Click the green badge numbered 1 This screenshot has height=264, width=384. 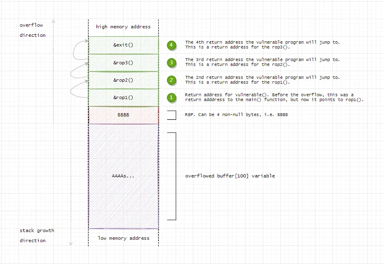click(171, 97)
